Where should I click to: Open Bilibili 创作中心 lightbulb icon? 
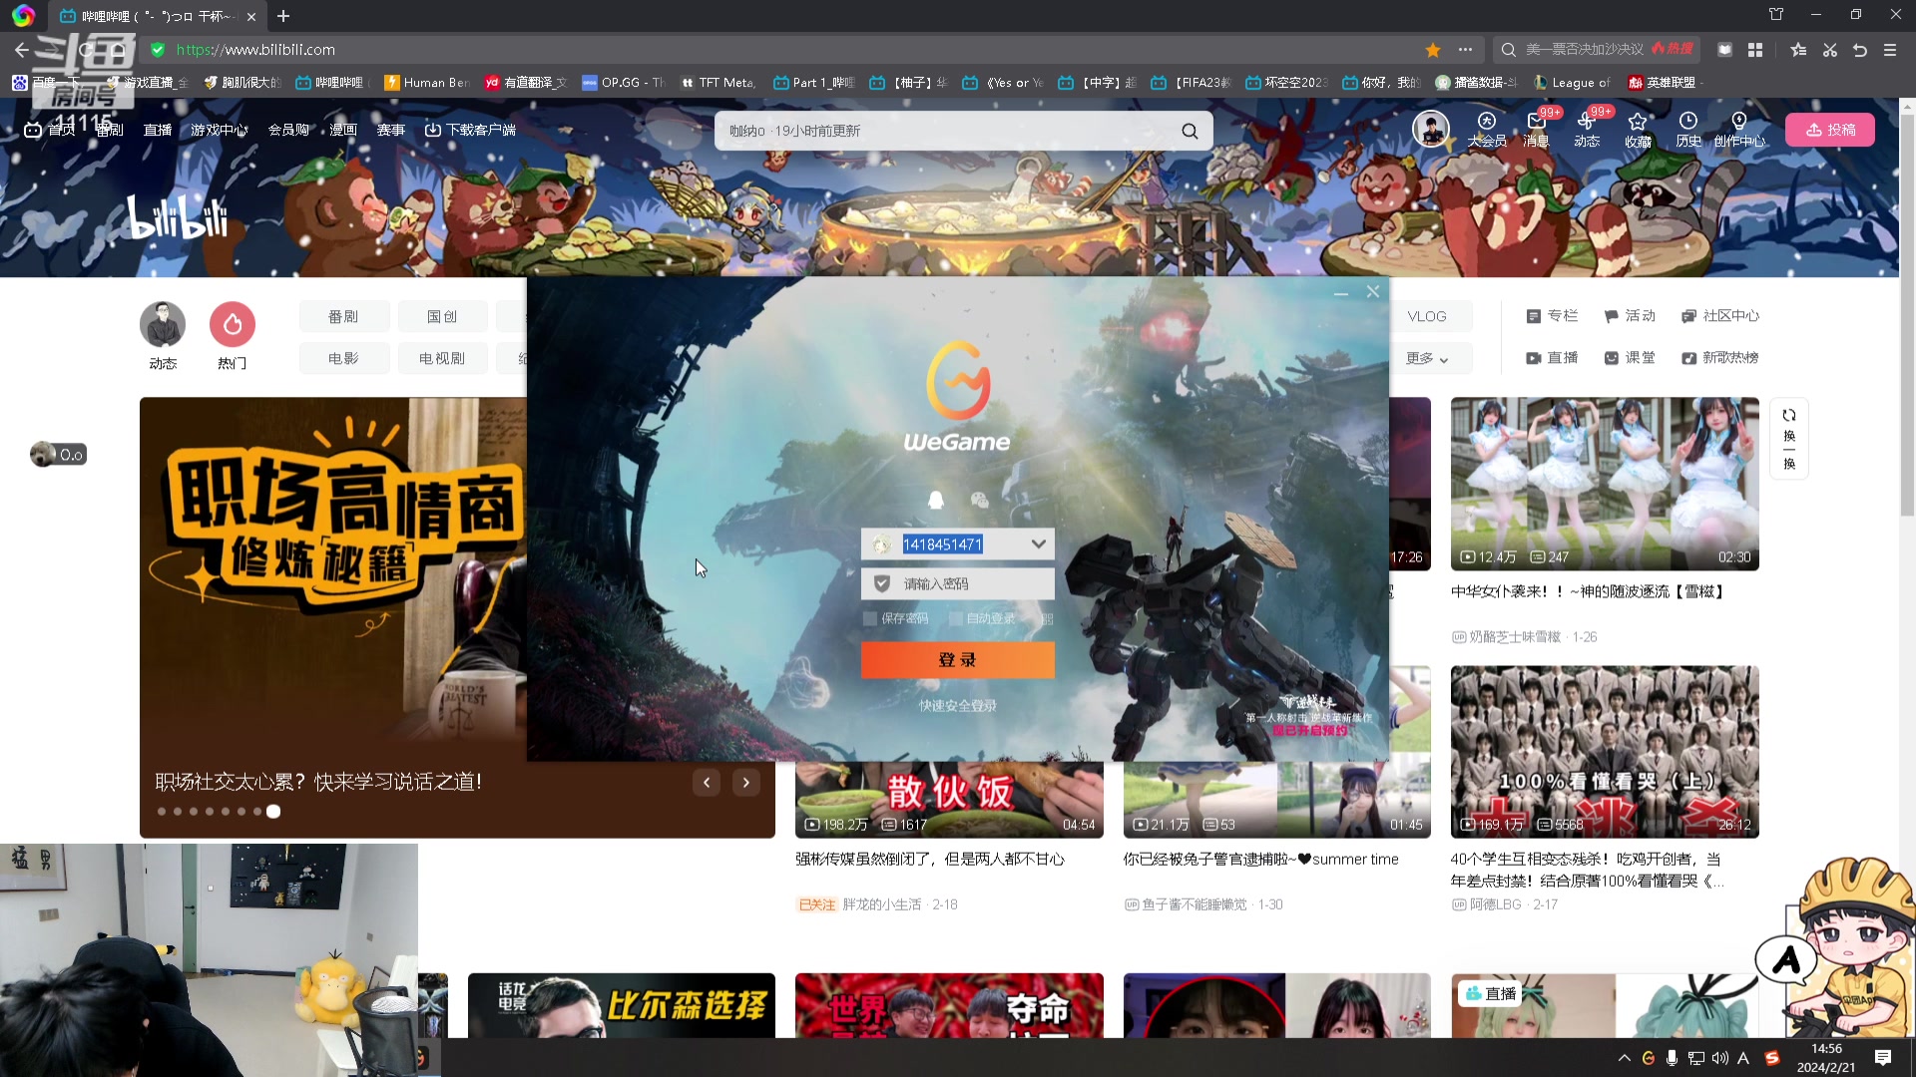1739,130
